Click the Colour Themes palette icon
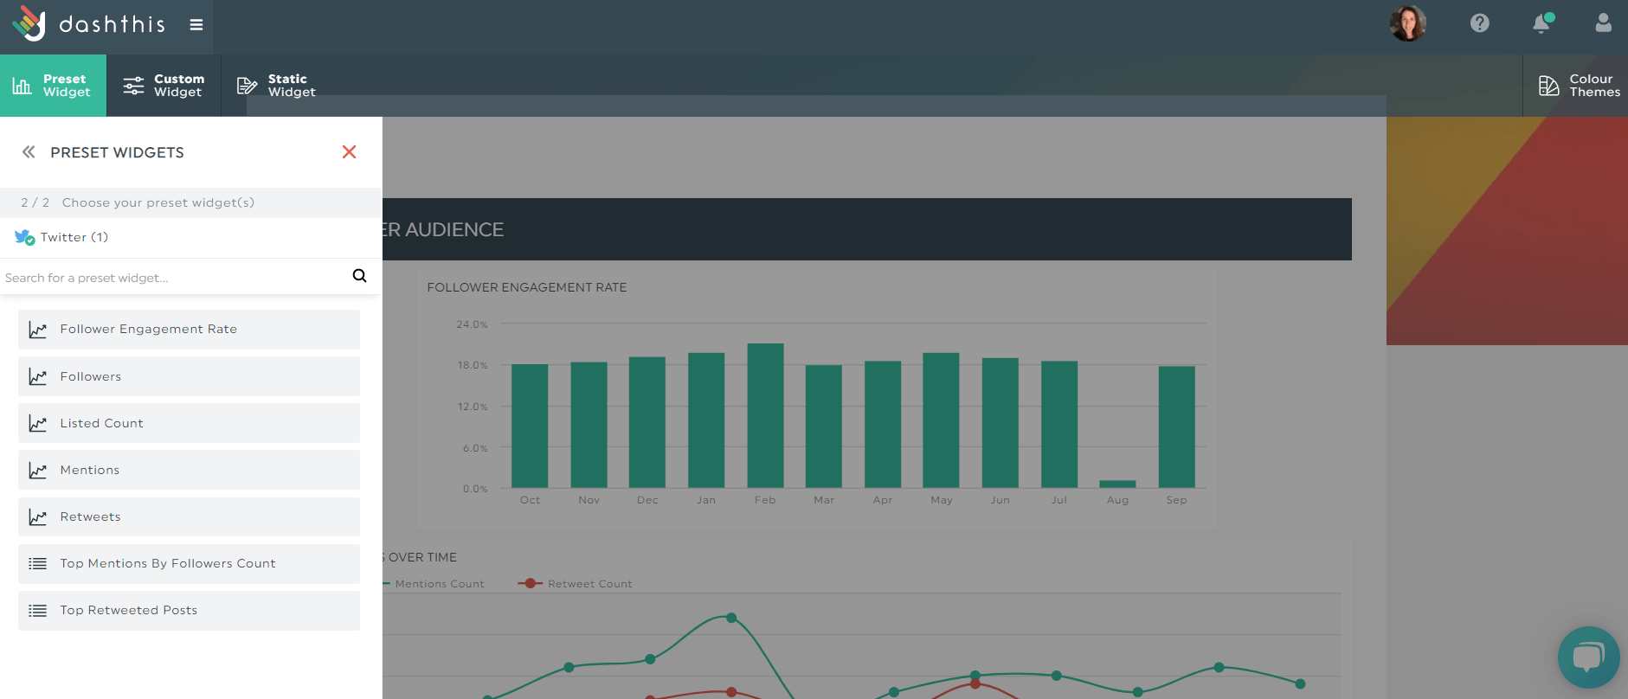1628x699 pixels. (1549, 86)
